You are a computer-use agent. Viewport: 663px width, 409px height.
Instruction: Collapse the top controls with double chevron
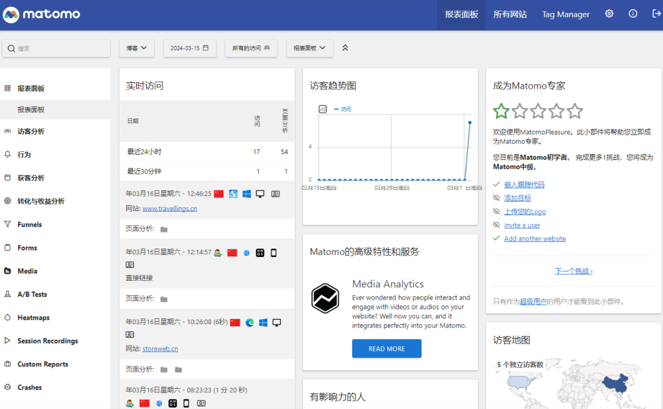[x=345, y=48]
